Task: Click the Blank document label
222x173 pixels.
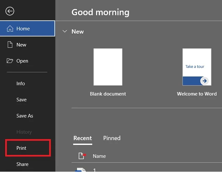Action: [x=108, y=94]
